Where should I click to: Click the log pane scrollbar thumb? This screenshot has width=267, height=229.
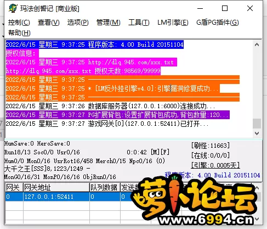click(257, 124)
